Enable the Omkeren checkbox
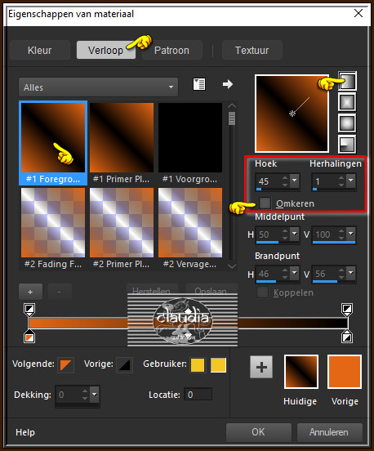This screenshot has height=451, width=374. (265, 203)
